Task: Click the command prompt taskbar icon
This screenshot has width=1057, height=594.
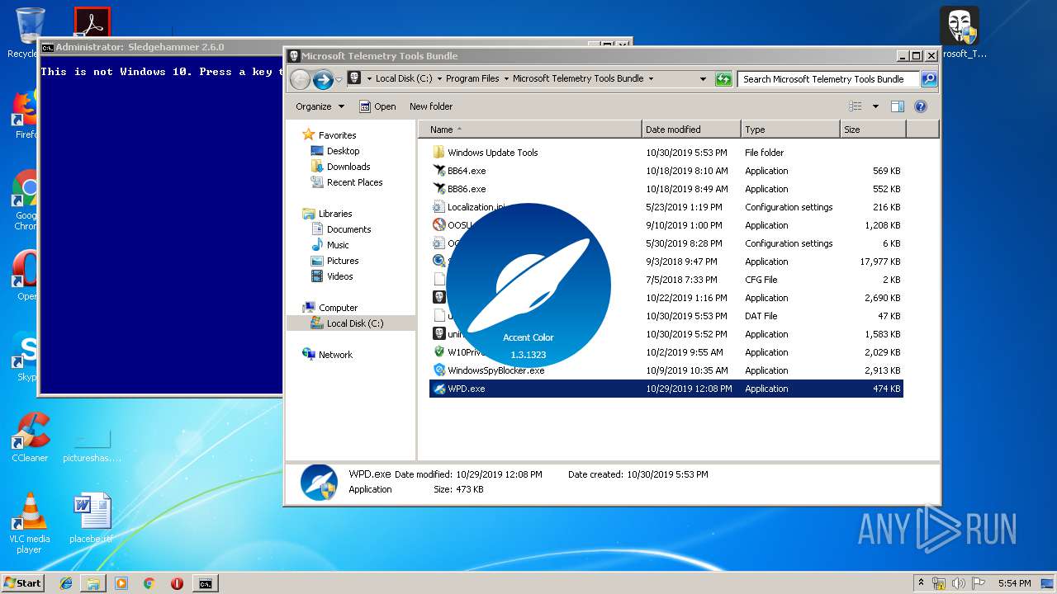Action: 205,583
